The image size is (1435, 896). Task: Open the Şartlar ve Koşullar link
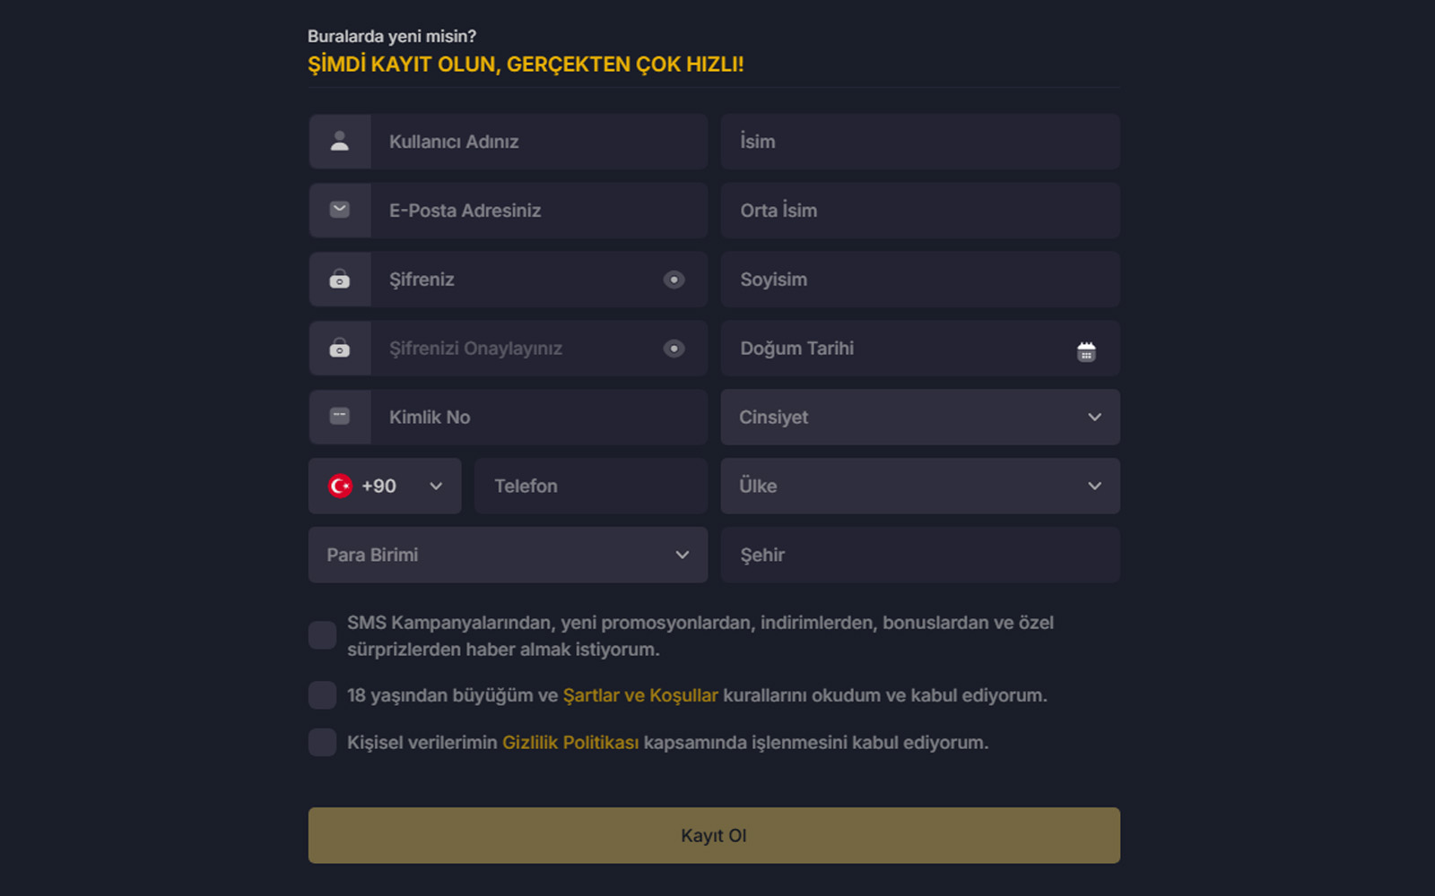640,695
